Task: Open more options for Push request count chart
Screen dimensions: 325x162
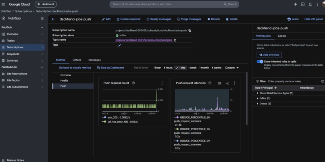Action: click(x=162, y=83)
